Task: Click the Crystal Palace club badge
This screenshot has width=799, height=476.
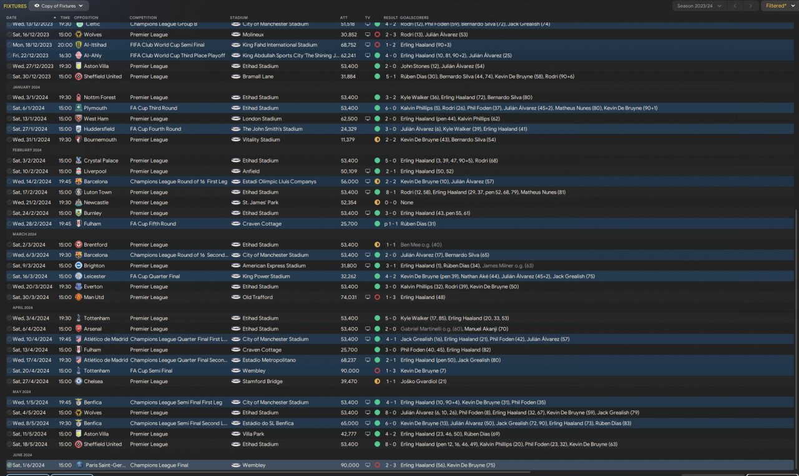Action: [x=79, y=161]
